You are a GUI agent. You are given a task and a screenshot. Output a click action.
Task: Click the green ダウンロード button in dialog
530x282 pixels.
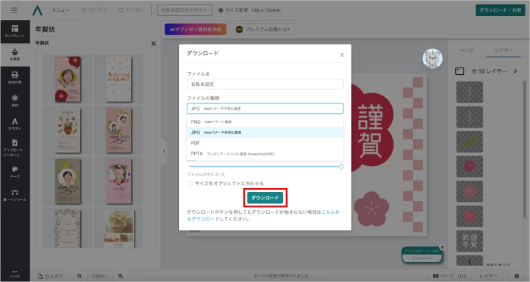click(x=265, y=198)
